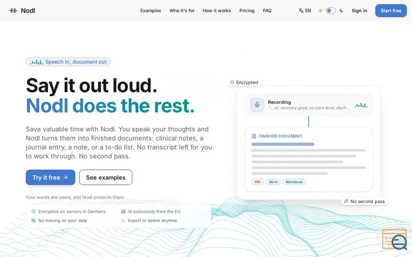Click the Start free button

point(391,11)
